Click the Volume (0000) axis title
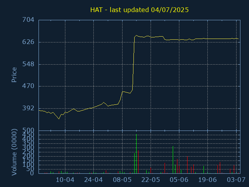Screen dimensions: 249x187 point(14,152)
